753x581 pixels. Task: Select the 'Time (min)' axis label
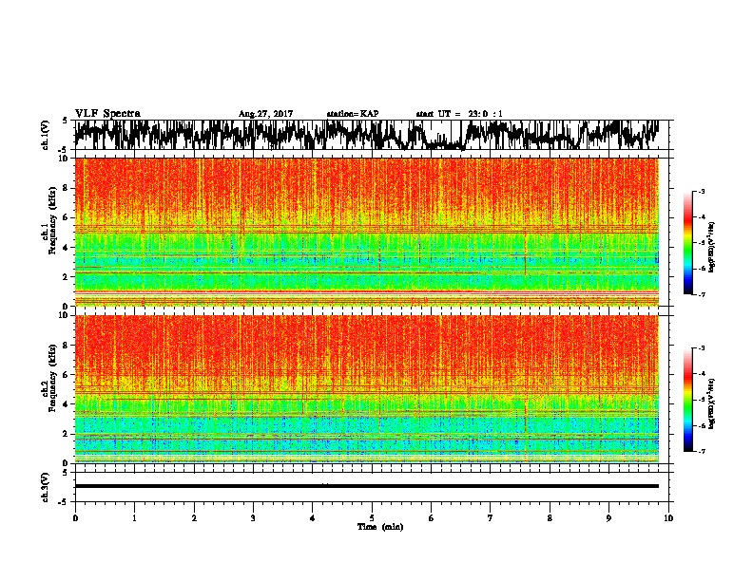tap(380, 527)
